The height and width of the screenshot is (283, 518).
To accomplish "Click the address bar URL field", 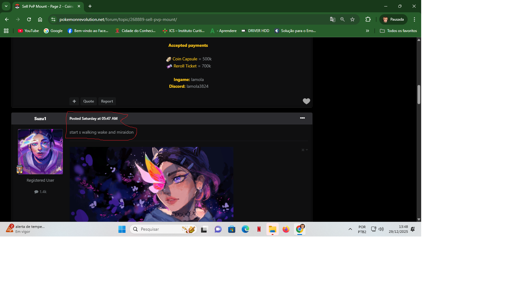I will click(x=185, y=19).
